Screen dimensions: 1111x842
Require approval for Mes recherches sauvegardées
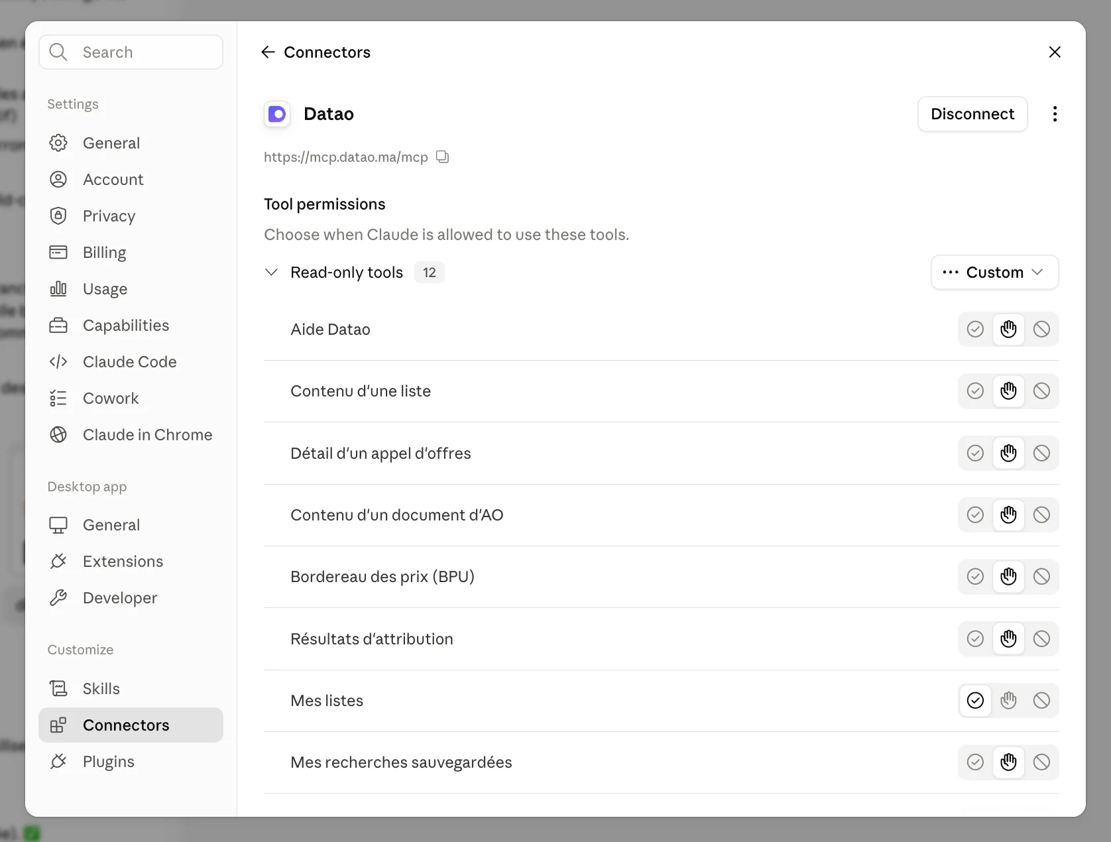1008,762
